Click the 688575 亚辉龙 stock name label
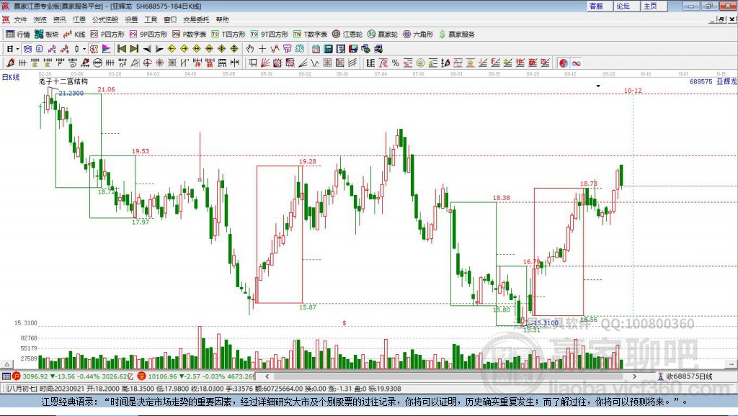Viewport: 738px width, 416px height. pyautogui.click(x=713, y=81)
